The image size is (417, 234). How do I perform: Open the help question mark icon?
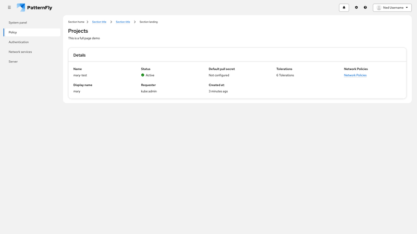tap(365, 7)
